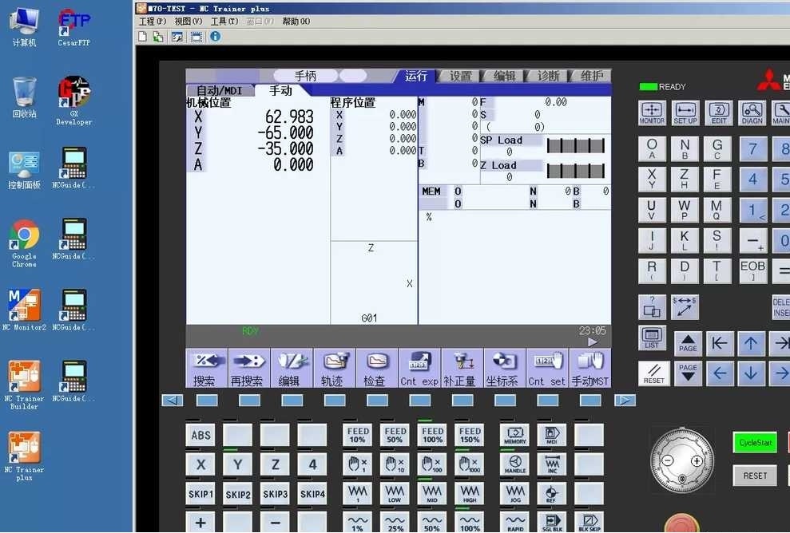Select the 再搜索 softkey
790x533 pixels.
(x=249, y=369)
